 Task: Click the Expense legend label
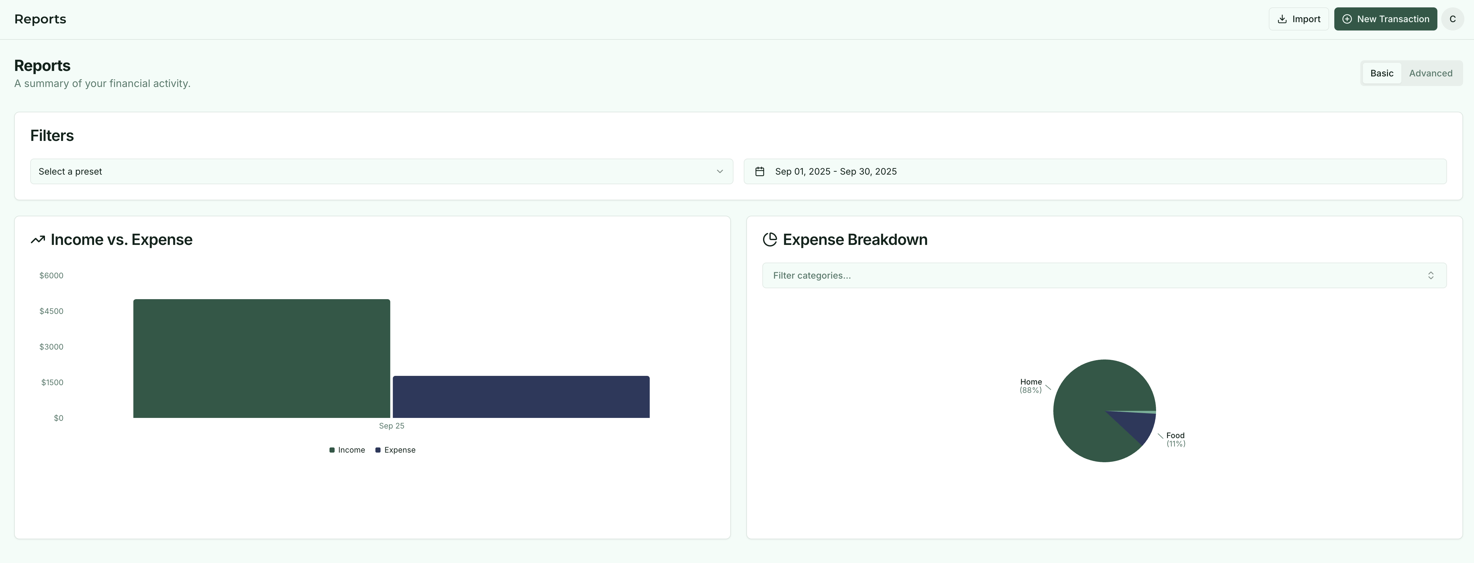pos(400,450)
